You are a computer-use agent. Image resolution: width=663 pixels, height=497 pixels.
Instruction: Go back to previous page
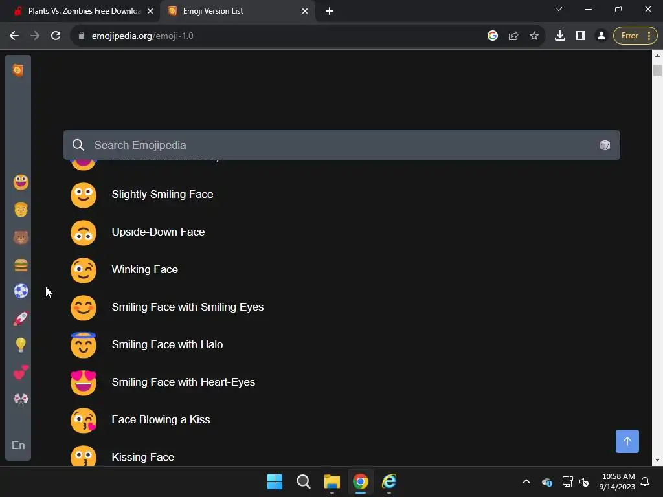[x=14, y=36]
